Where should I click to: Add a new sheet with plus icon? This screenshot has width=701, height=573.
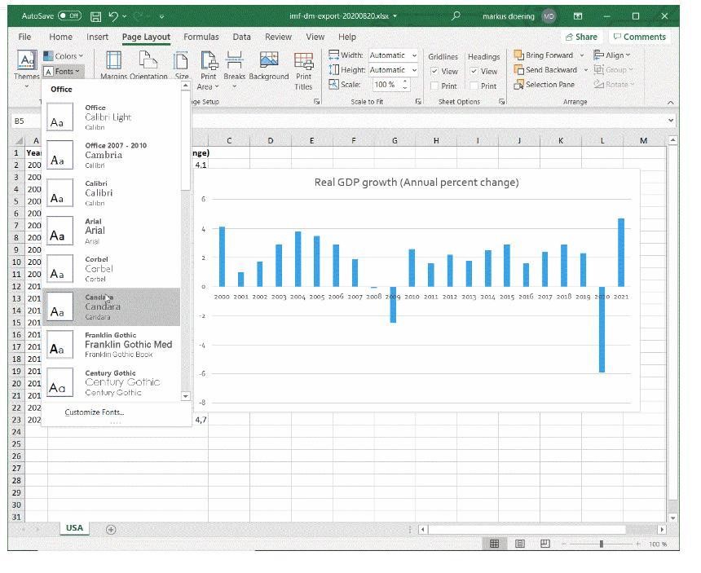tap(111, 529)
